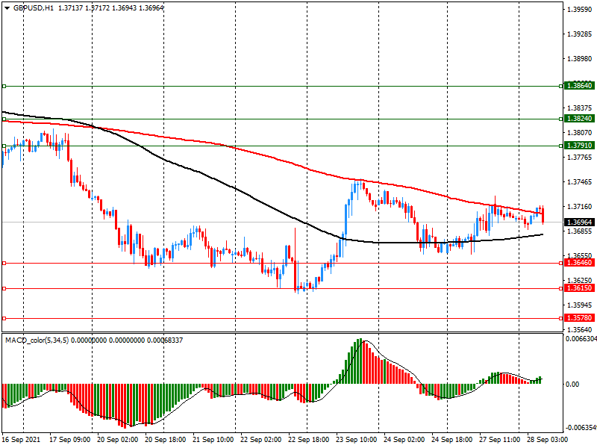597x448 pixels.
Task: Click left handle of the 1.35780 line
Action: (x=4, y=319)
